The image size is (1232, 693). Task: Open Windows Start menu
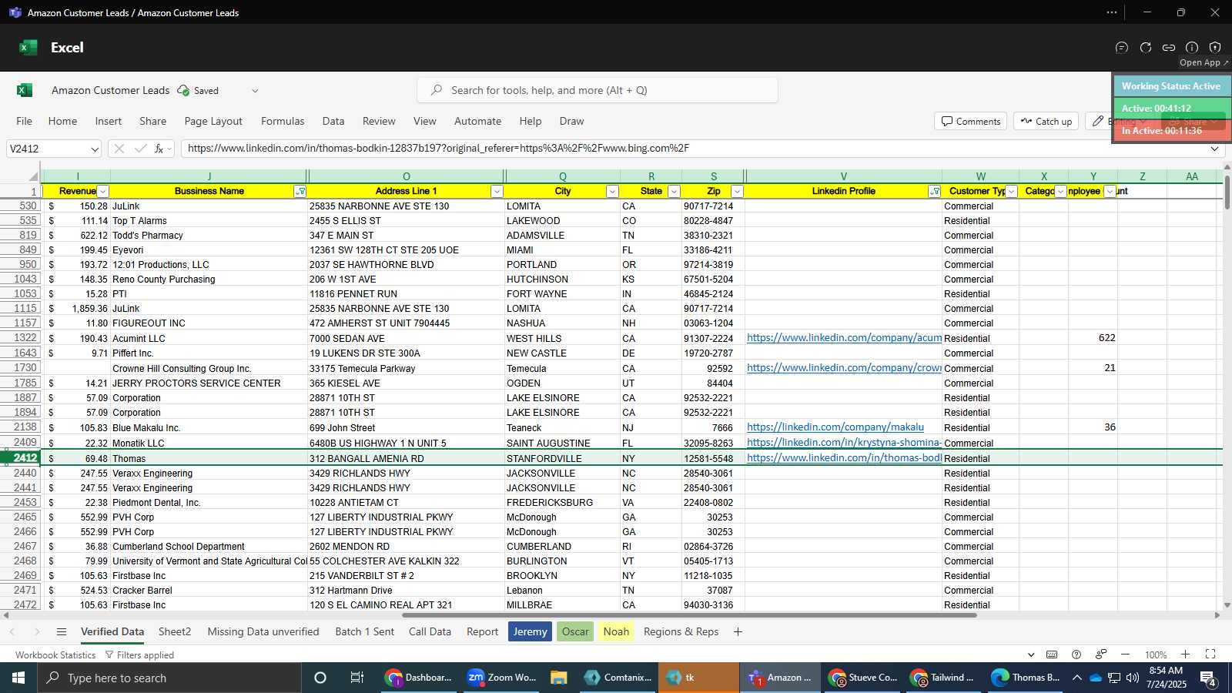pos(18,678)
